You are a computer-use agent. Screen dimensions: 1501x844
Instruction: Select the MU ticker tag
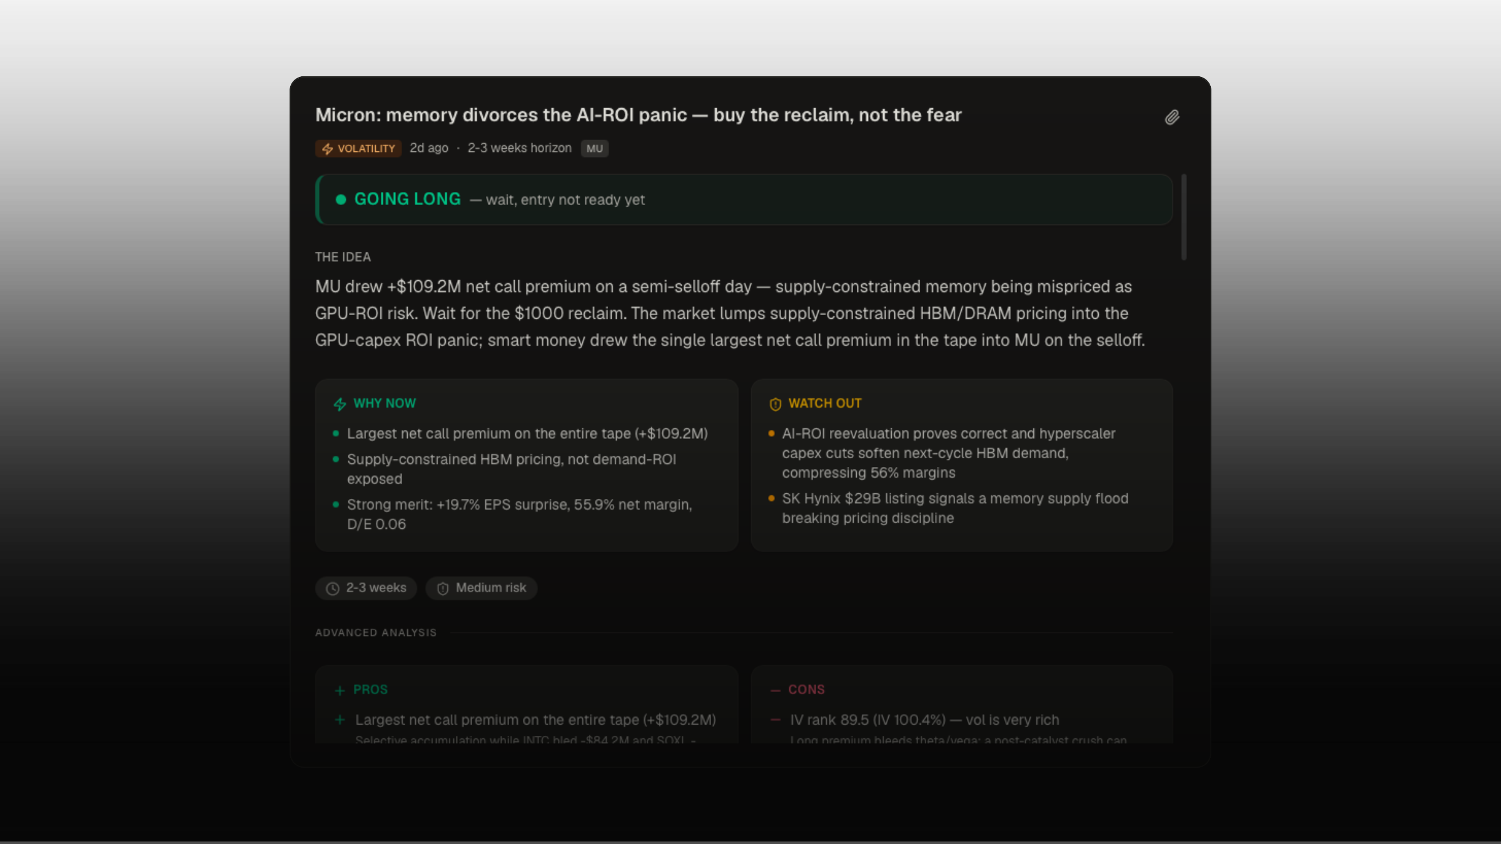[594, 149]
